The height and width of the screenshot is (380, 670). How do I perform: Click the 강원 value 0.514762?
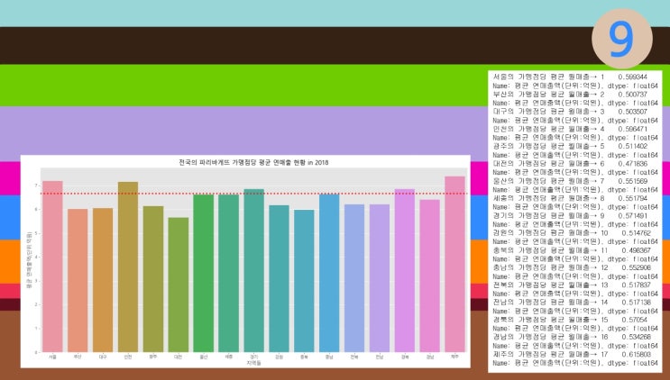pyautogui.click(x=637, y=233)
